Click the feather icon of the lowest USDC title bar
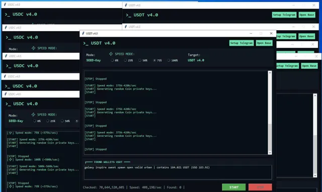The image size is (322, 192). [x=6, y=94]
